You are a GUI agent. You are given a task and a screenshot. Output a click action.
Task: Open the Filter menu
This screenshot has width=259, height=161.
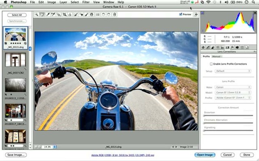[86, 2]
